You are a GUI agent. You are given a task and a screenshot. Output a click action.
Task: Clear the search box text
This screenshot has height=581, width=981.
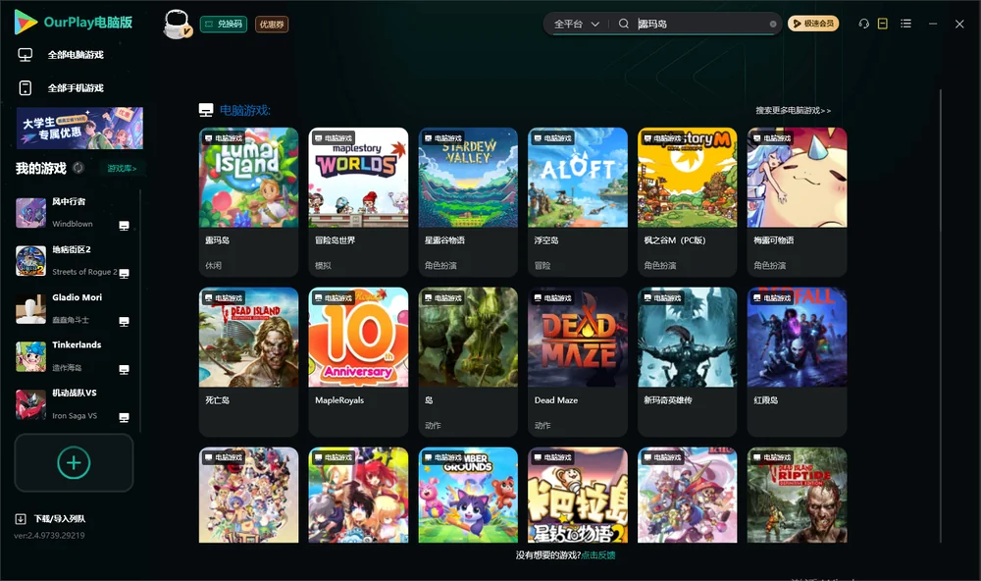(773, 24)
